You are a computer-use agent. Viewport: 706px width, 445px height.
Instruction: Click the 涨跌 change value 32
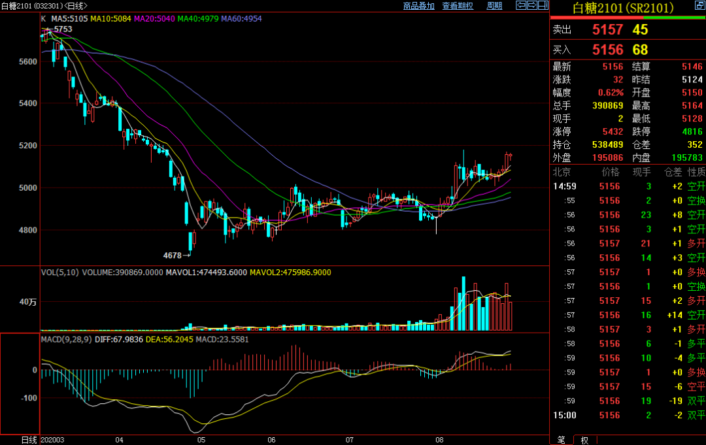pyautogui.click(x=618, y=80)
